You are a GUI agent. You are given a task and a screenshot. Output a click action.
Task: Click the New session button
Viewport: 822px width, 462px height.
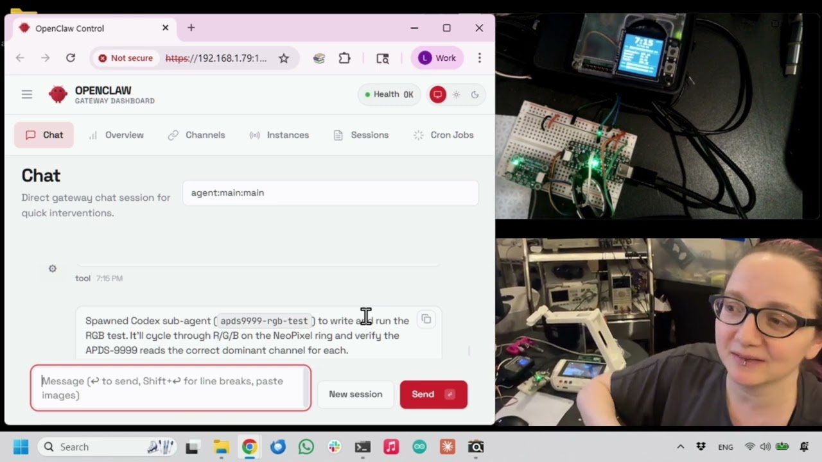click(355, 394)
